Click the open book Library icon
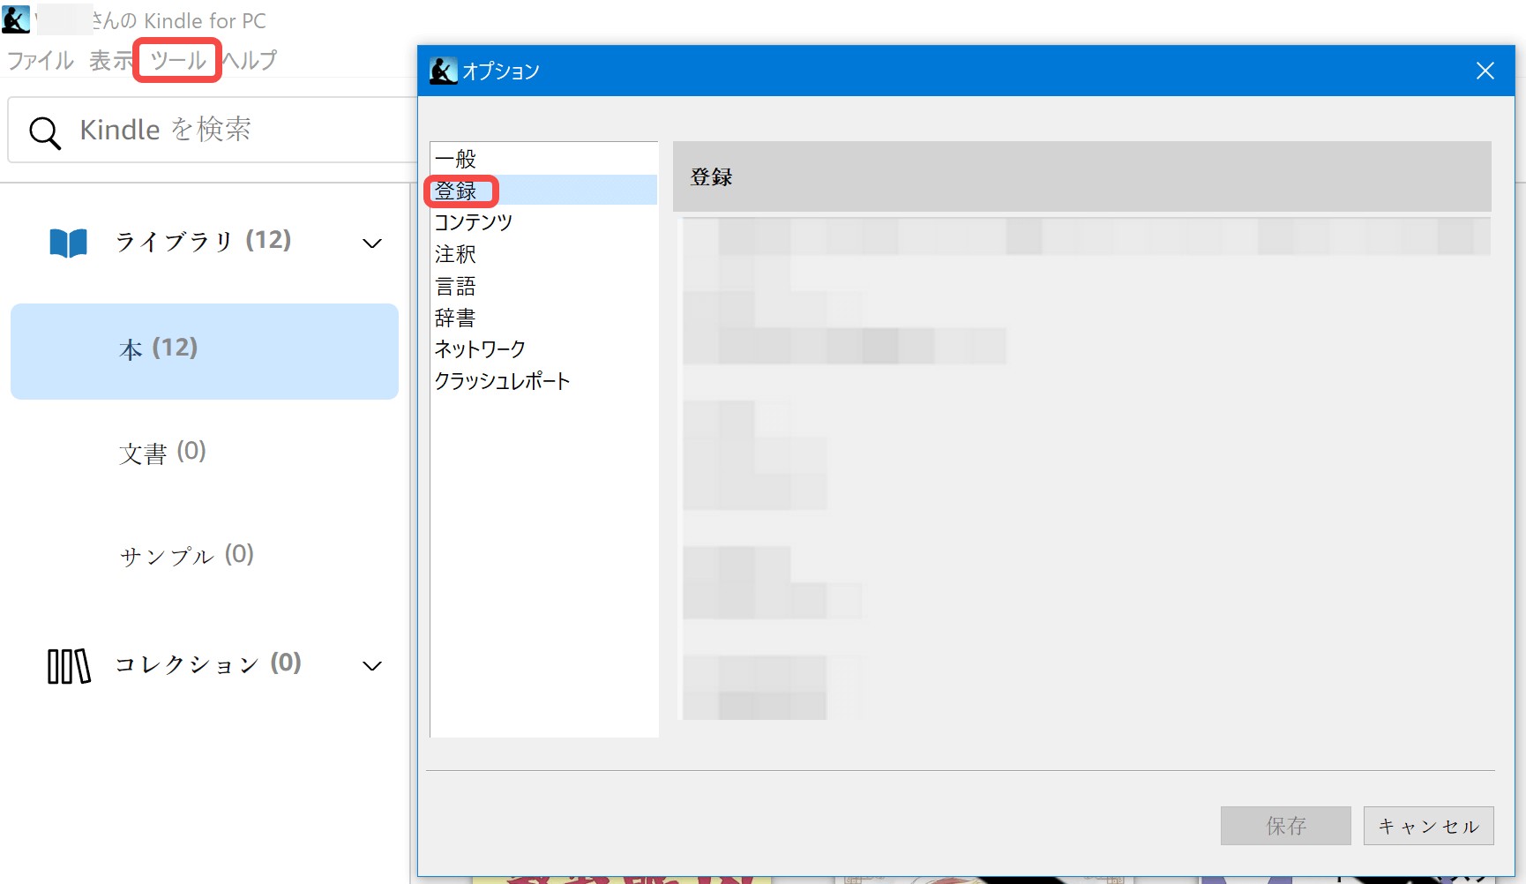Screen dimensions: 1526x884 [69, 243]
